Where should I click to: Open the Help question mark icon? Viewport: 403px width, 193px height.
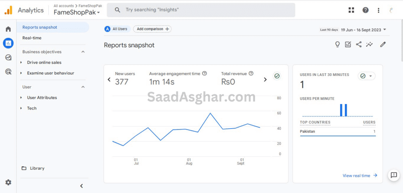pyautogui.click(x=366, y=10)
